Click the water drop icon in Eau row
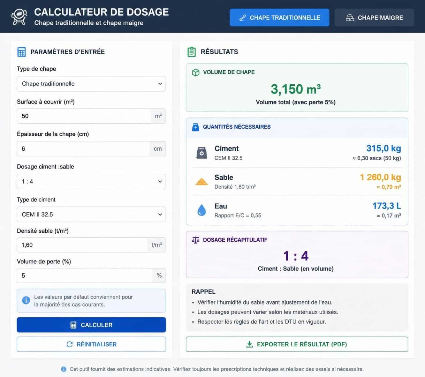The image size is (425, 377). pyautogui.click(x=201, y=210)
